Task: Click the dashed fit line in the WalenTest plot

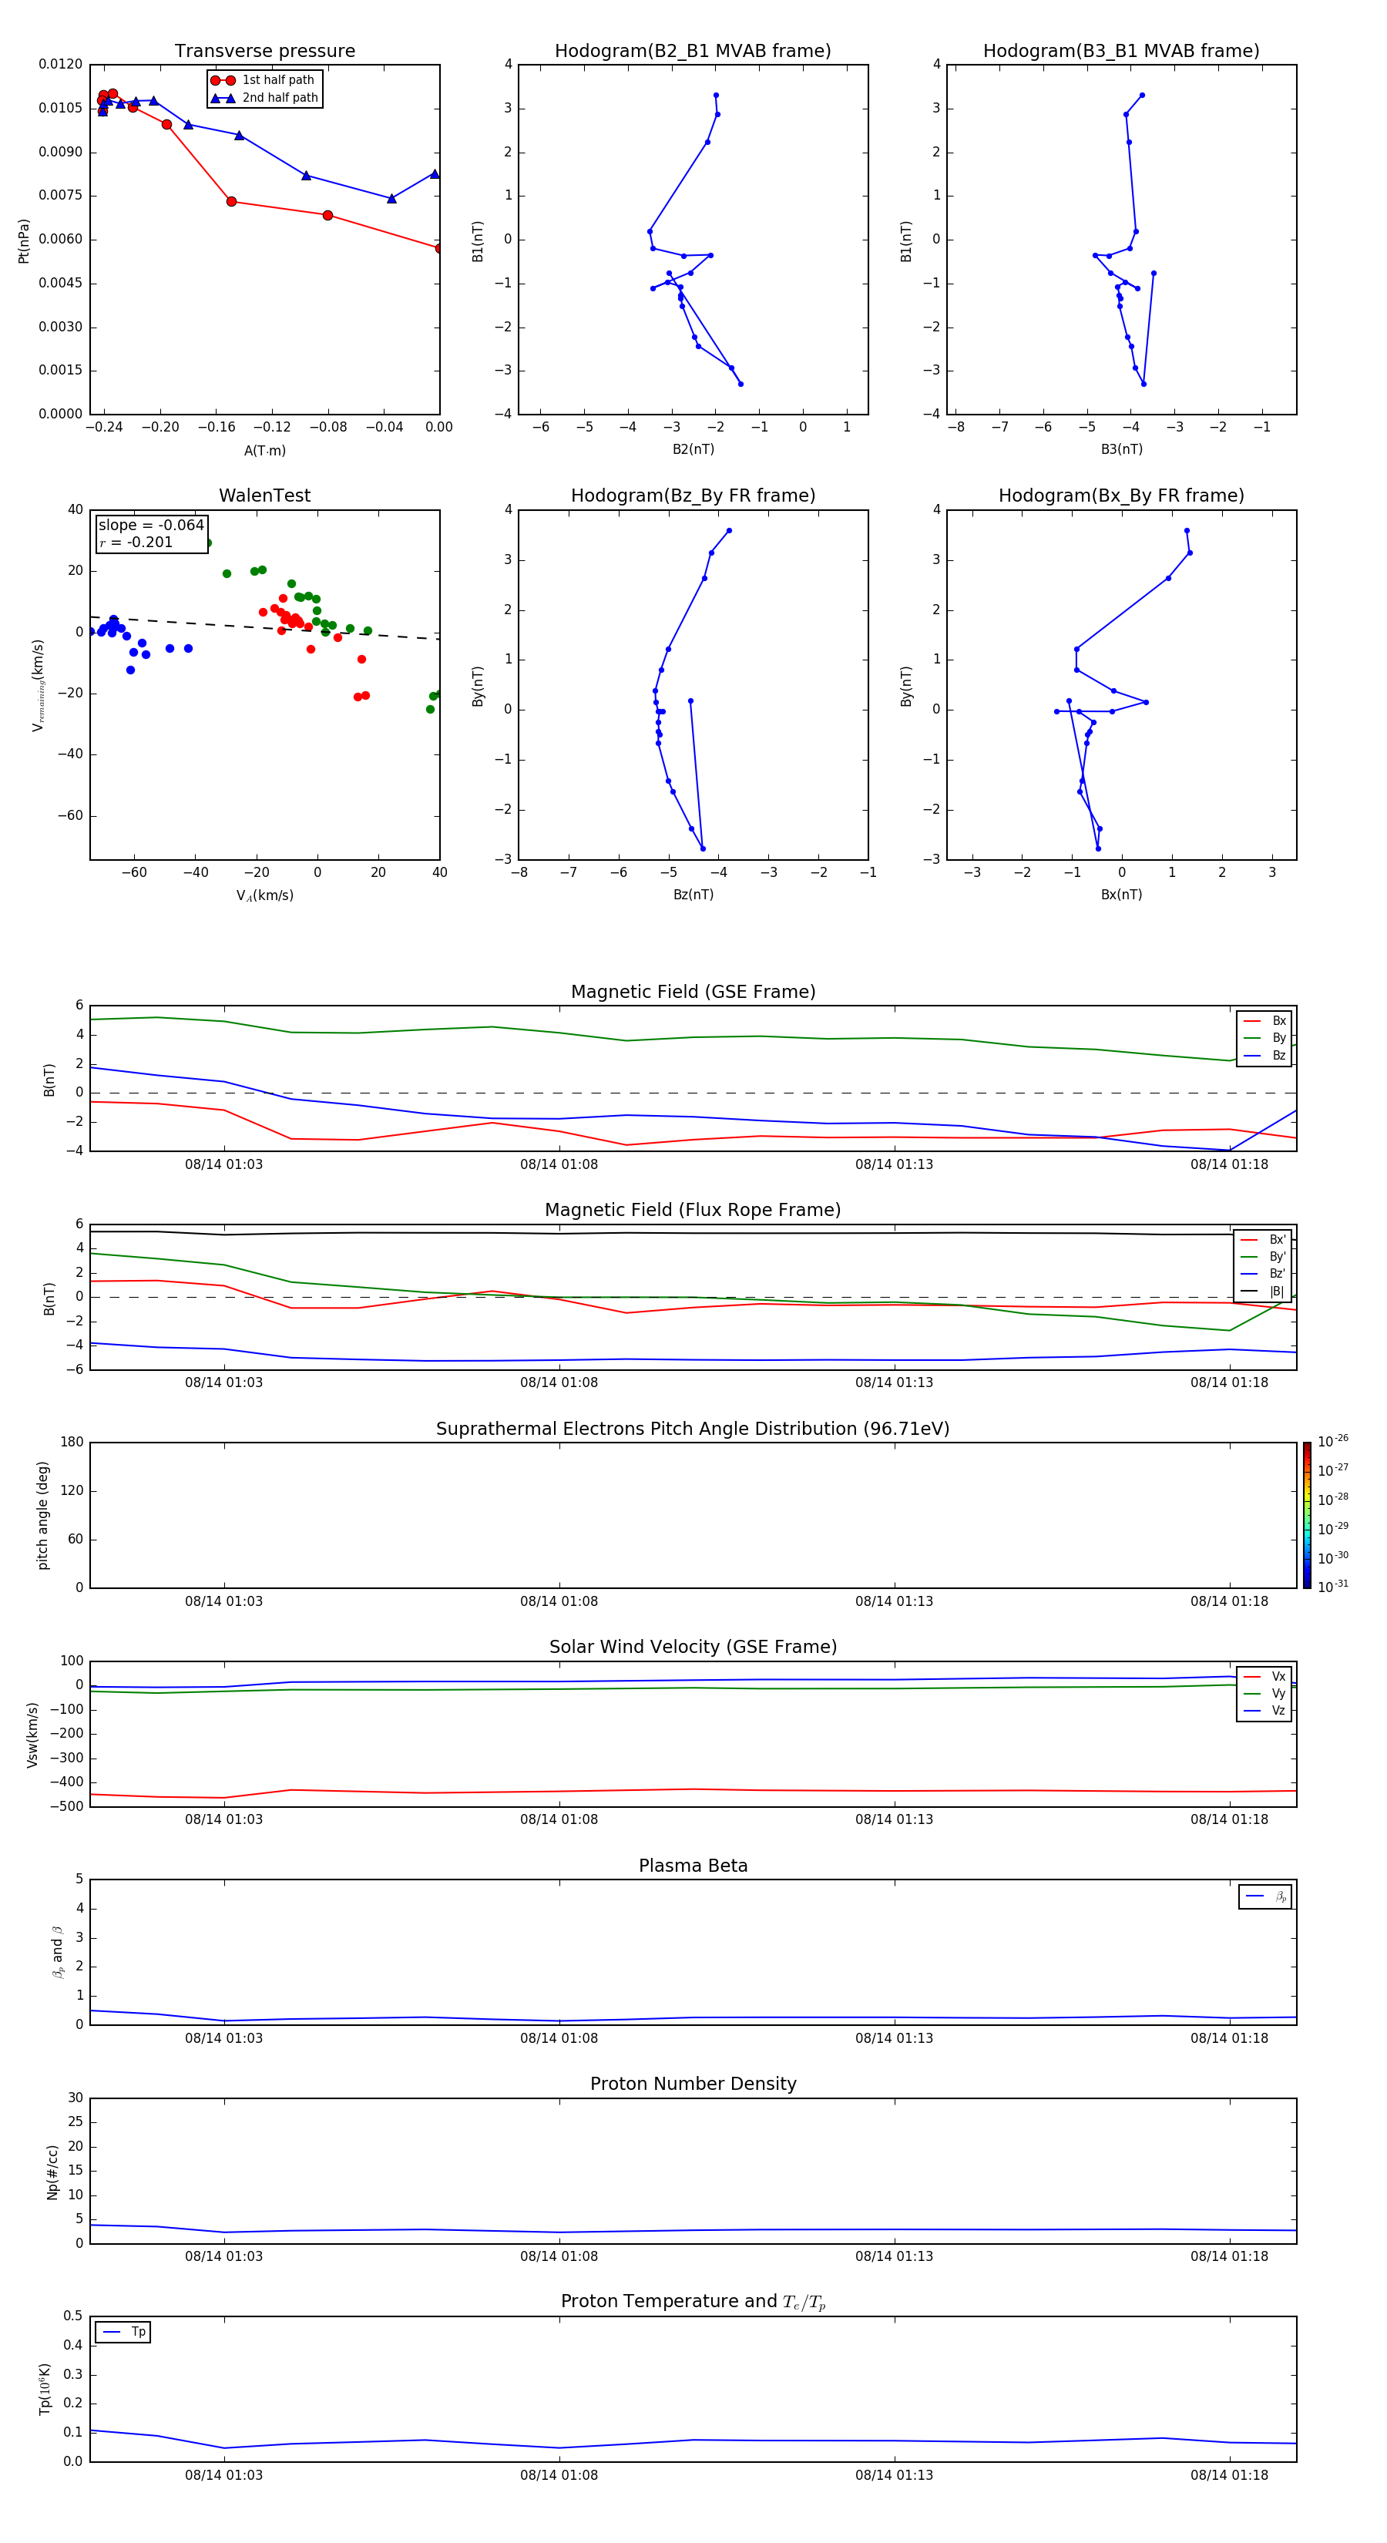Action: tap(264, 628)
